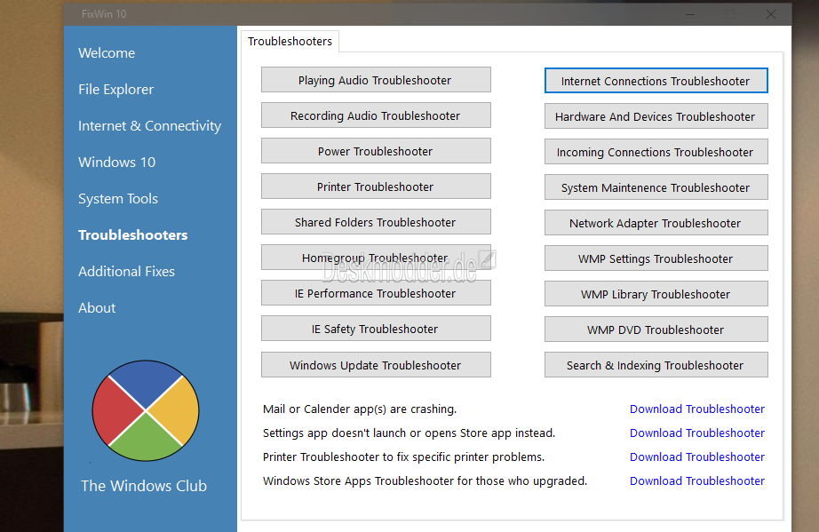Select the Windows 10 section
Screen dimensions: 819x532
117,163
